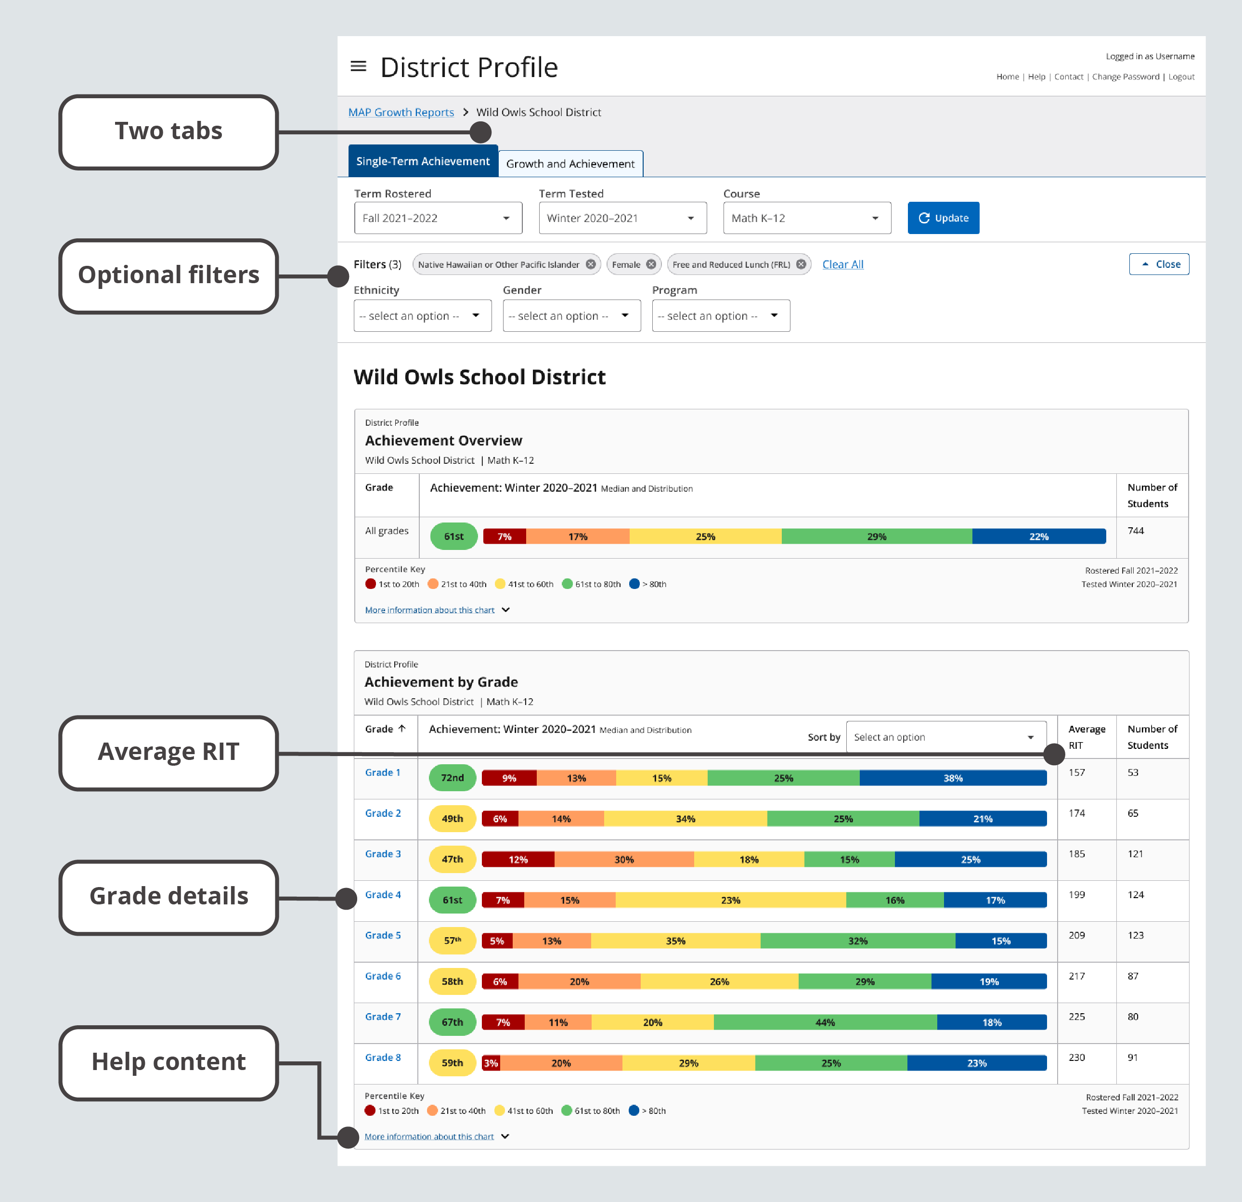The image size is (1242, 1202).
Task: Click the Update refresh icon
Action: pyautogui.click(x=925, y=218)
